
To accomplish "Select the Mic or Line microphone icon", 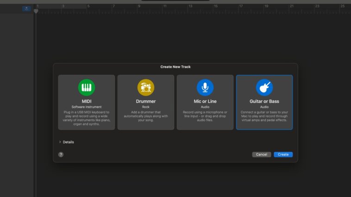I will click(205, 87).
